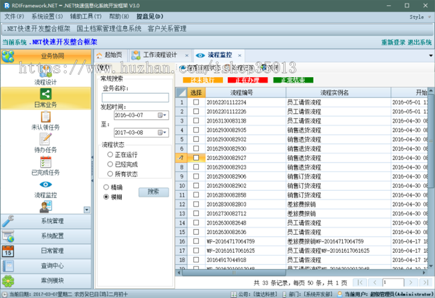Click the 系统管理 wrench icon
The image size is (435, 298).
[x=8, y=221]
